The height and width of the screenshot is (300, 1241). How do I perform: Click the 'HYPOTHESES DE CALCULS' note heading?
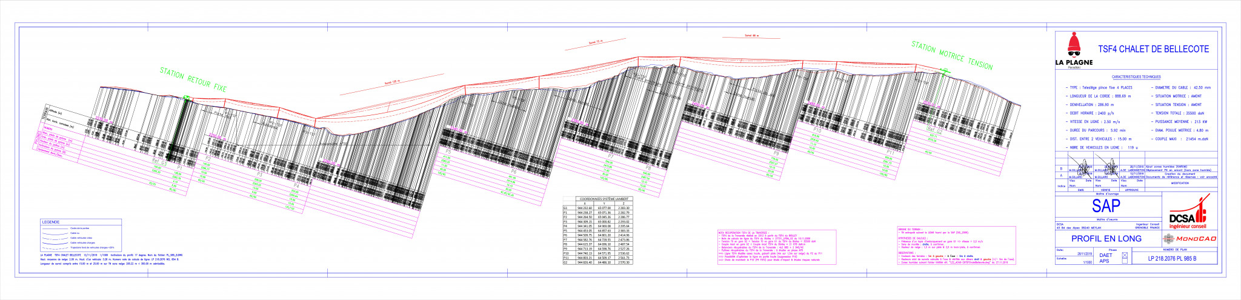coord(913,238)
